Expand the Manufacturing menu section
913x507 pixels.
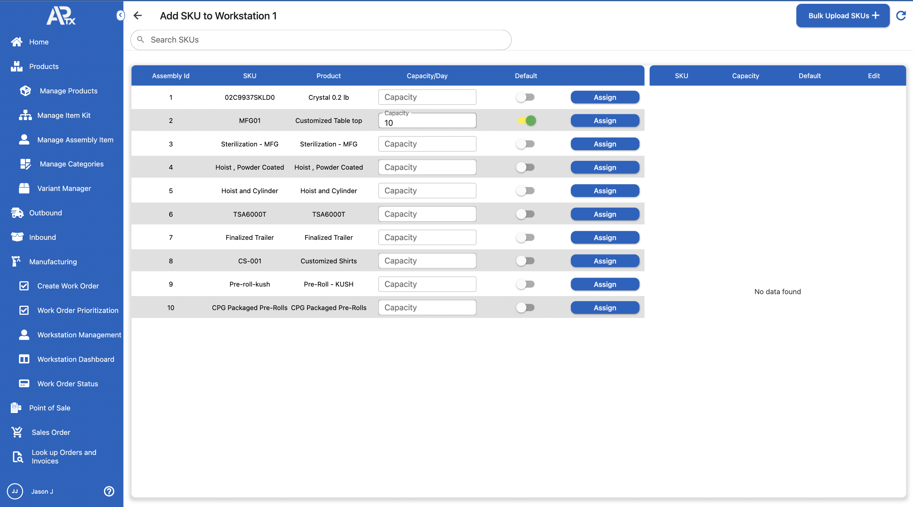click(x=53, y=262)
